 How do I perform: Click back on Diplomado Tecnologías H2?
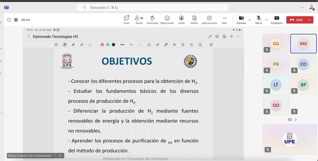29,36
